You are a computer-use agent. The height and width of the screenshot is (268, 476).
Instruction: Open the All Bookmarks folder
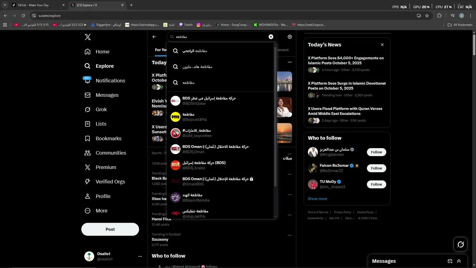460,25
